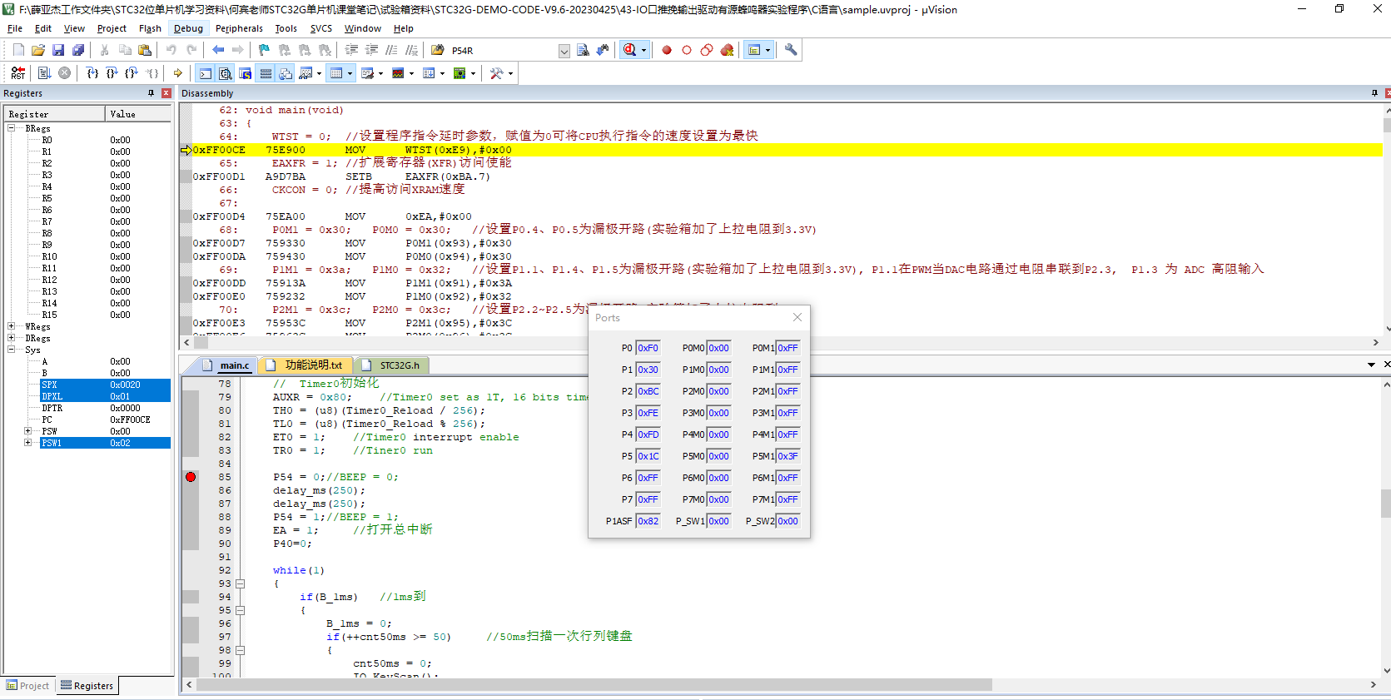Image resolution: width=1391 pixels, height=700 pixels.
Task: Insert a breakpoint with the red dot icon
Action: [667, 50]
